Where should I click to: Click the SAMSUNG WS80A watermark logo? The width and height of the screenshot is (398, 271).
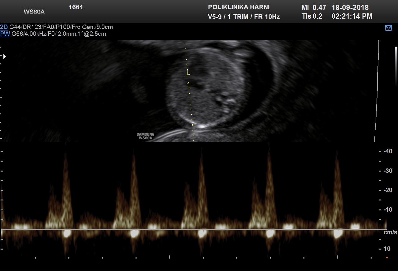pos(145,136)
